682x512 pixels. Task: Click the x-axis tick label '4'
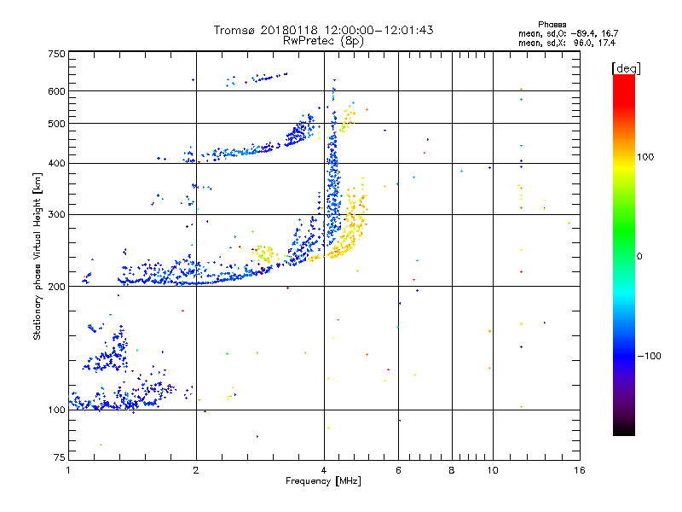pyautogui.click(x=324, y=470)
